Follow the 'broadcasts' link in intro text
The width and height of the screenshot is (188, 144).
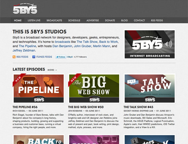coord(62,42)
